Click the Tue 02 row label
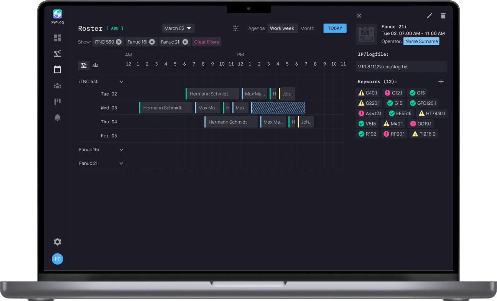Image resolution: width=497 pixels, height=301 pixels. (x=109, y=94)
